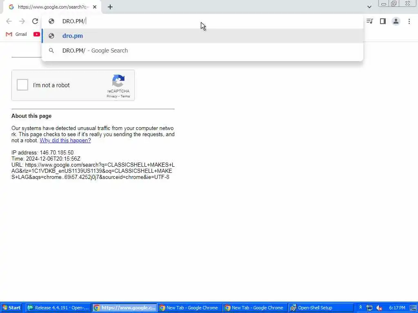Open the tab search chevron

[x=369, y=7]
